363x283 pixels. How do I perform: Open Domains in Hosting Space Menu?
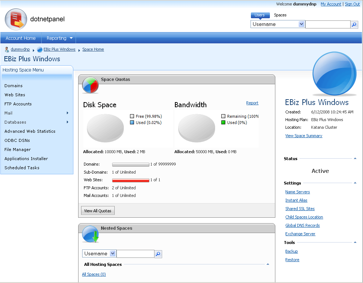click(x=14, y=86)
